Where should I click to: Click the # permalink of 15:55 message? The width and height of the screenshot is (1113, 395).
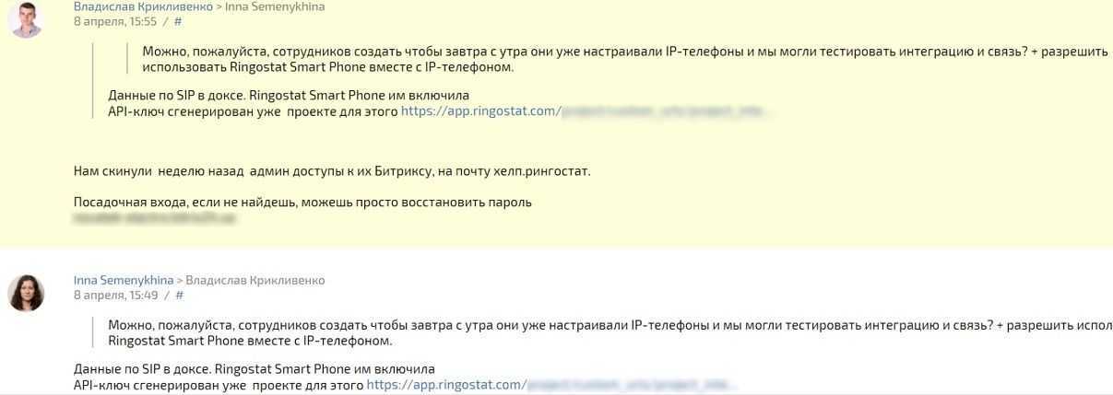tap(178, 21)
